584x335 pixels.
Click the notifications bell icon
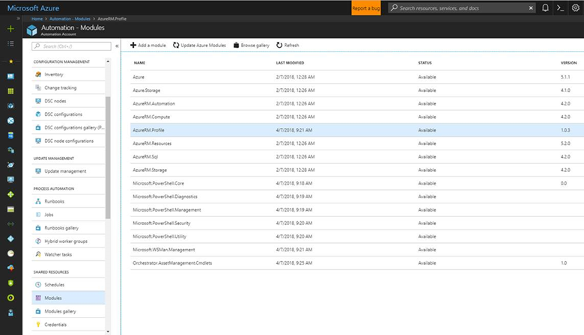pos(545,7)
